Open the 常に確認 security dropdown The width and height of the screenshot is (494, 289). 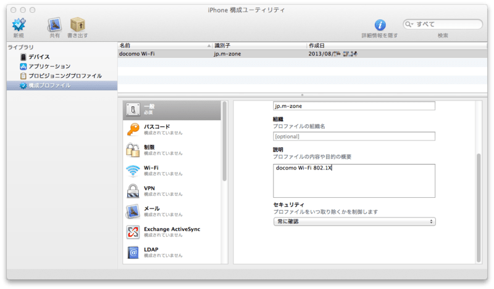[354, 221]
